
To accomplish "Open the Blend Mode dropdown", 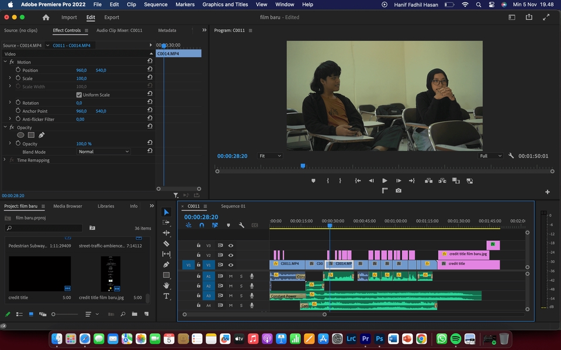I will [x=104, y=152].
